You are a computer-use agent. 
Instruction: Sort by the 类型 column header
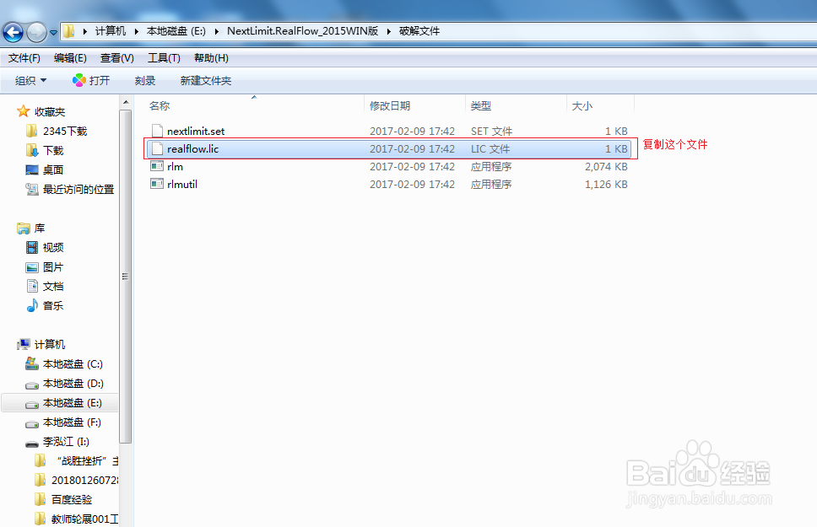point(480,105)
